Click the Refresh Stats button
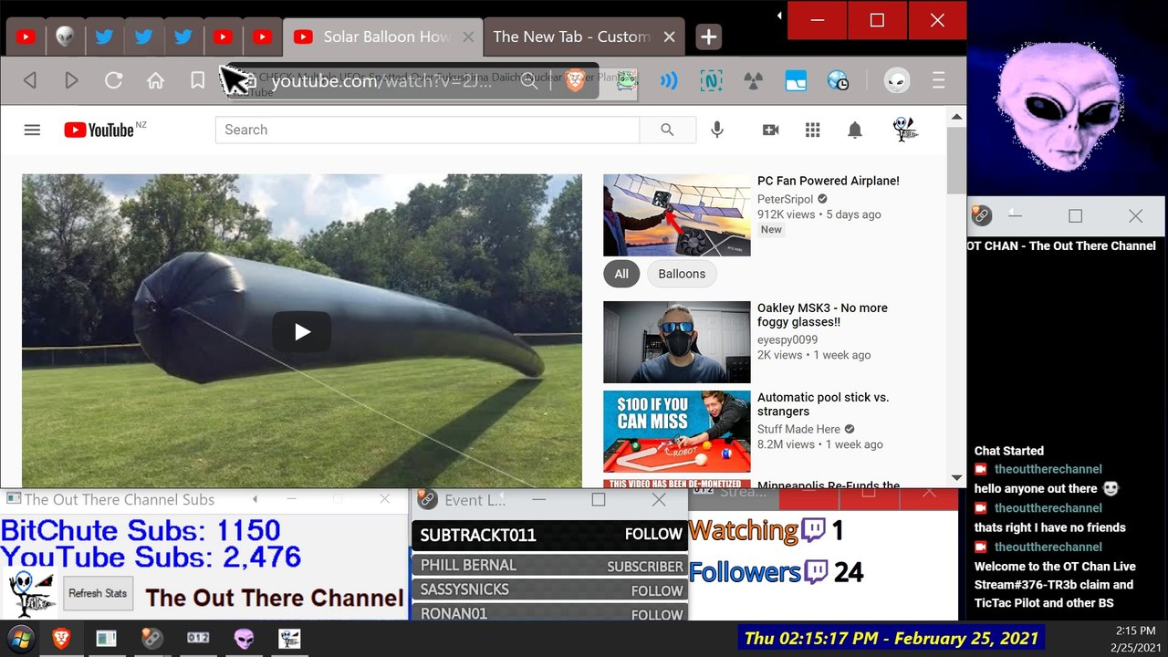The height and width of the screenshot is (657, 1168). pyautogui.click(x=98, y=593)
